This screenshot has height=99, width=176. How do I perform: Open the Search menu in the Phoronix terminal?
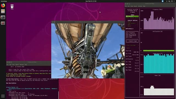pos(17,65)
